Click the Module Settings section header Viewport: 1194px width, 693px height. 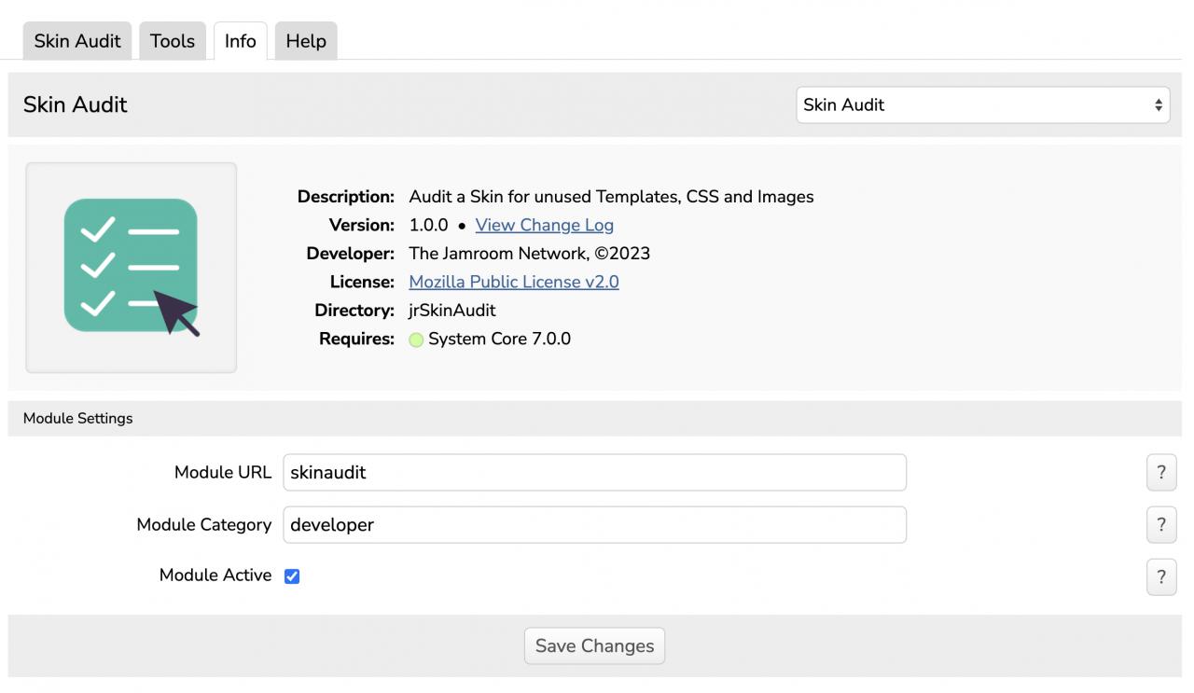pyautogui.click(x=78, y=418)
